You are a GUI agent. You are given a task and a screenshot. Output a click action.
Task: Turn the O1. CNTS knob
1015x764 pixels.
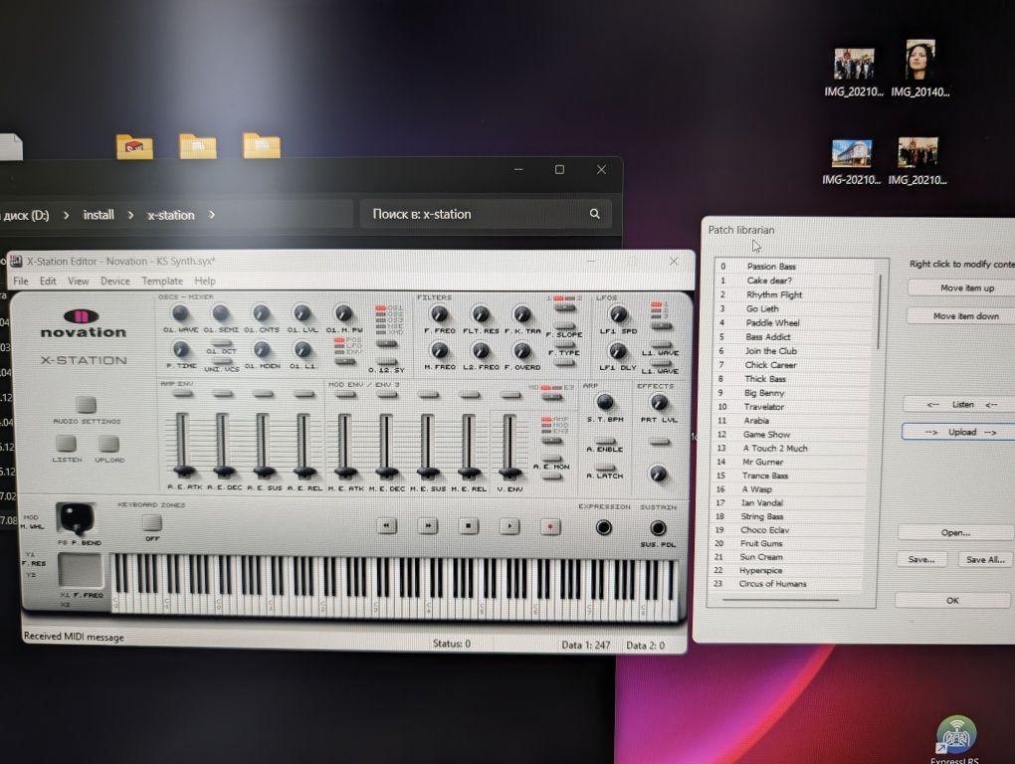click(262, 314)
